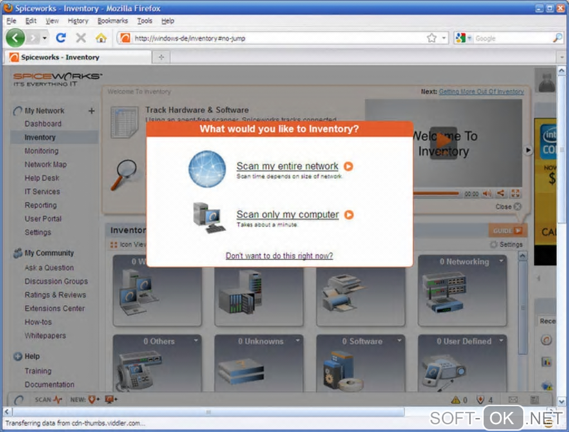Open User Portal in the sidebar
The image size is (569, 432).
tap(43, 219)
